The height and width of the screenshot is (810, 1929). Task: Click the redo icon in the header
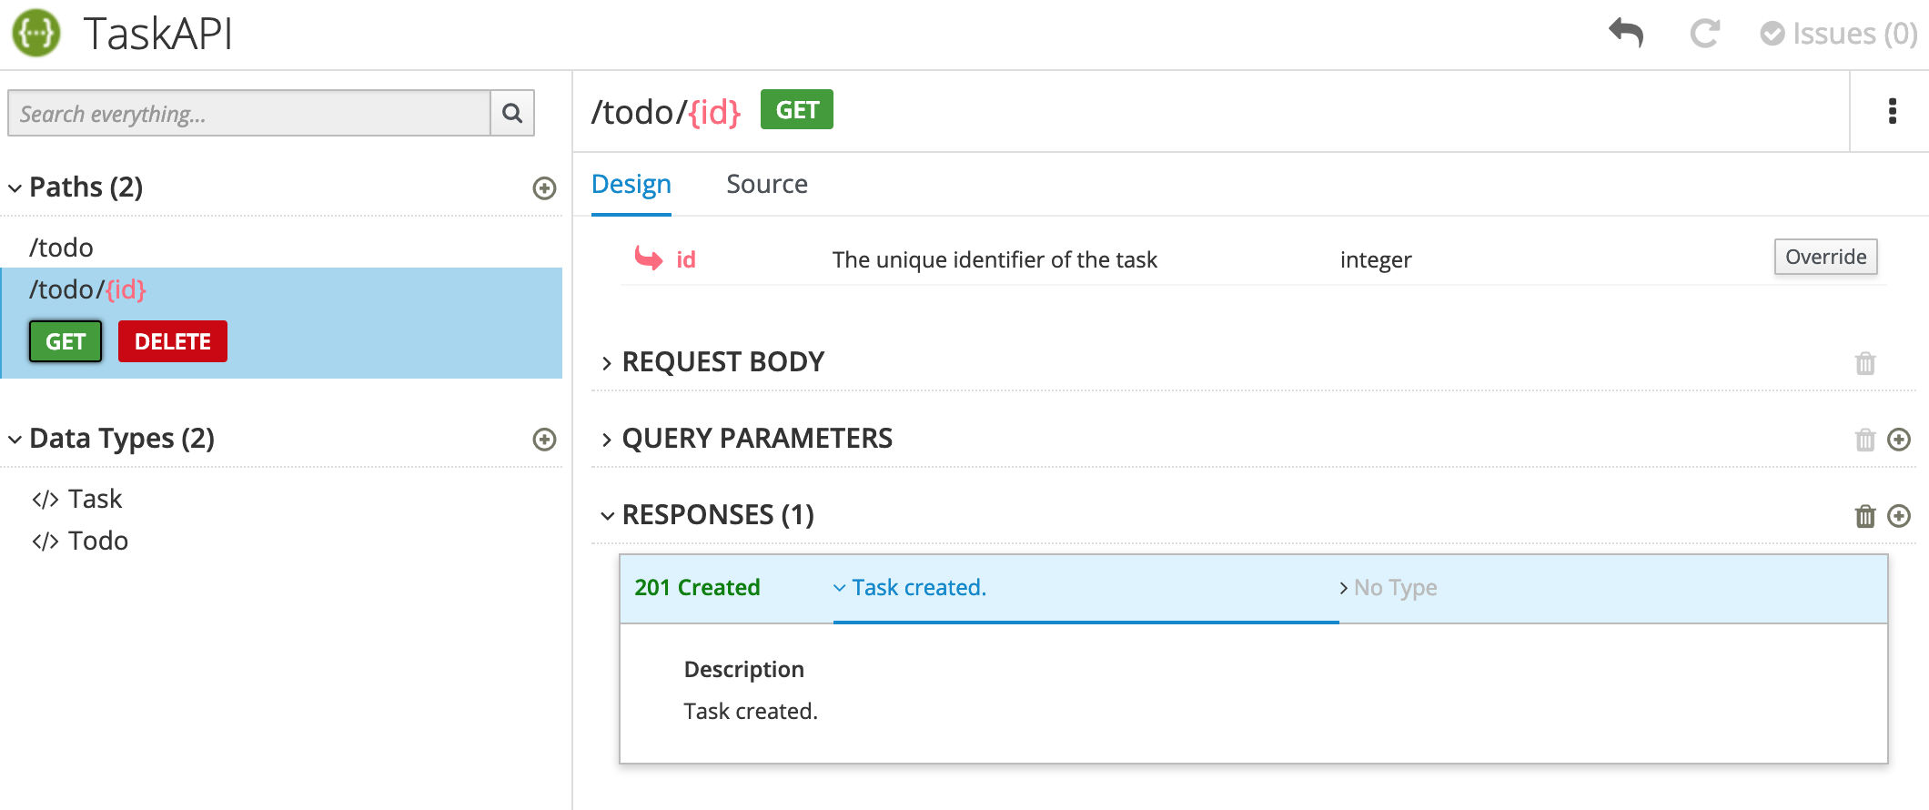point(1704,35)
